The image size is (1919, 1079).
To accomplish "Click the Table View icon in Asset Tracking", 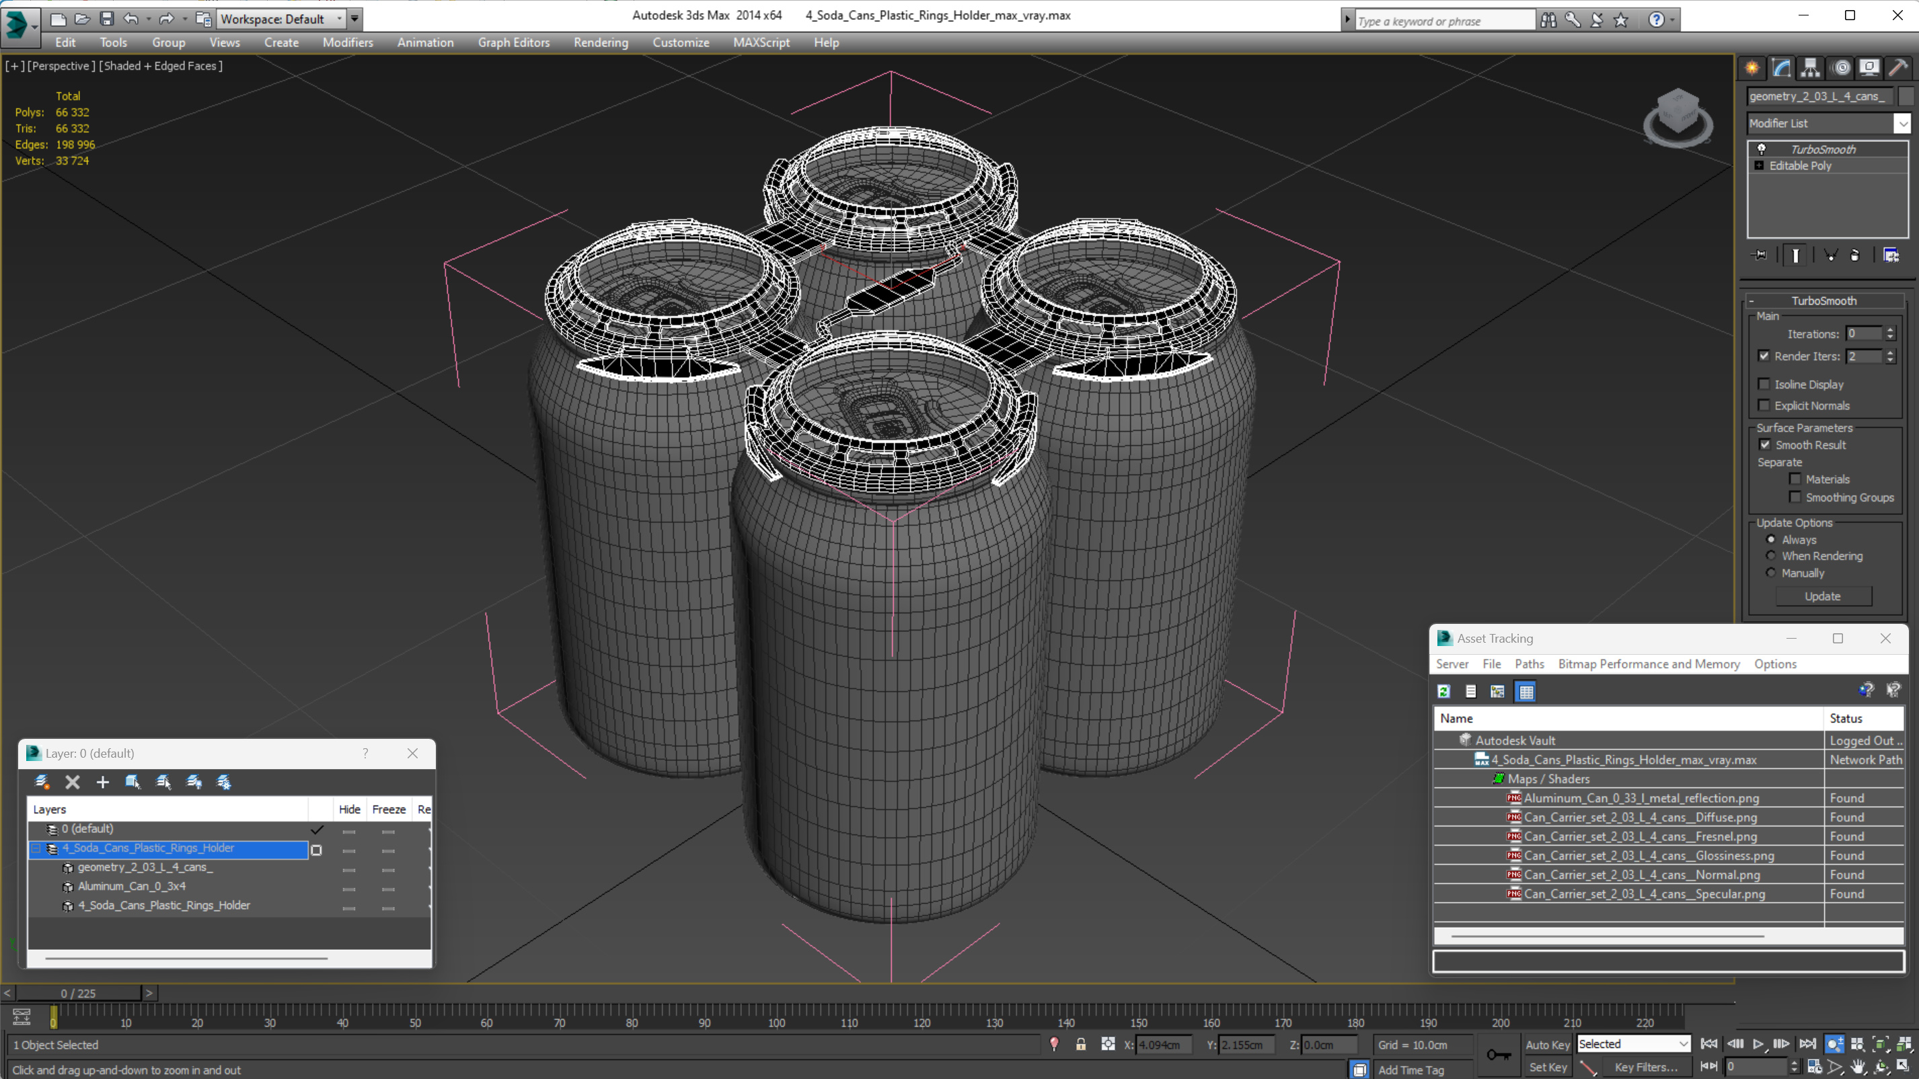I will (x=1526, y=692).
